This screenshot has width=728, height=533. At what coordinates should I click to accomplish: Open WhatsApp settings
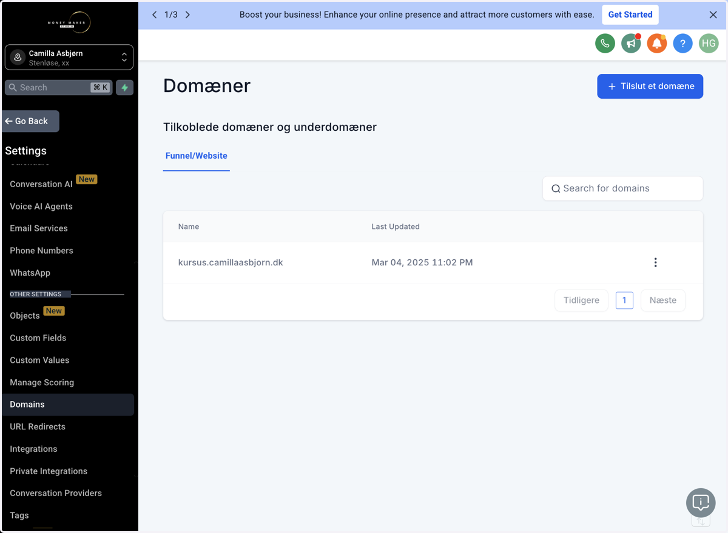pyautogui.click(x=30, y=273)
